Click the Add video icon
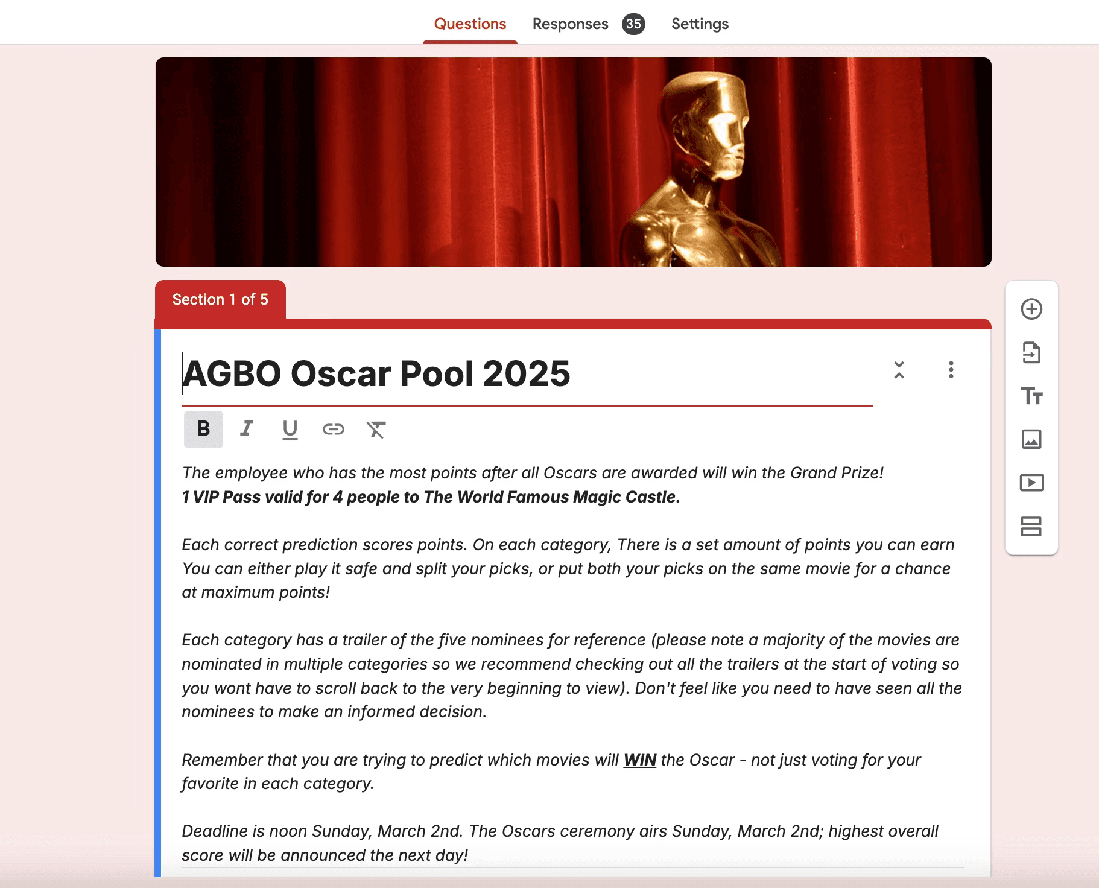The height and width of the screenshot is (888, 1099). point(1031,483)
